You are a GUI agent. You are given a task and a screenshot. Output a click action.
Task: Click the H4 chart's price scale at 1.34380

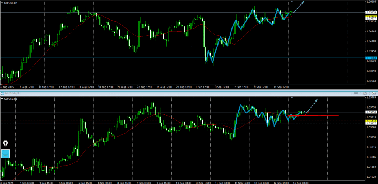tap(371, 41)
